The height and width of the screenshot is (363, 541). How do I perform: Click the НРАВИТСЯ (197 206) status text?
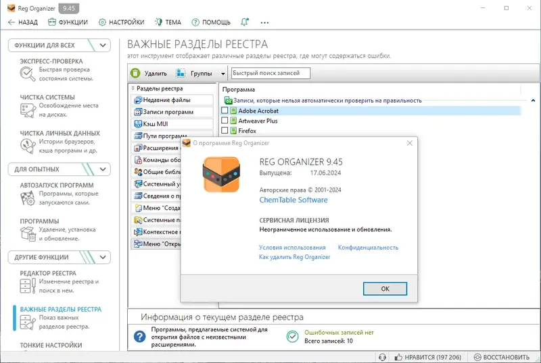pos(433,358)
